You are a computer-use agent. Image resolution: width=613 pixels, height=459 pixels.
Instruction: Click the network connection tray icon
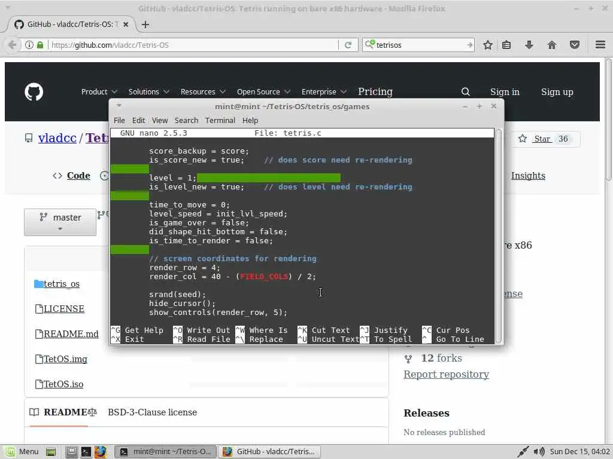pos(523,452)
